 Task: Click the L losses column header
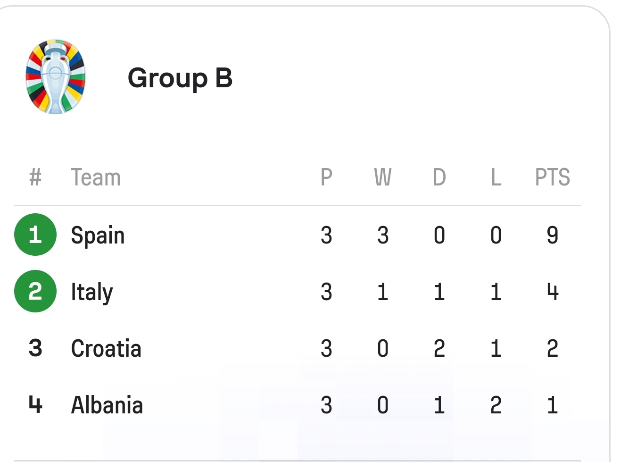(x=496, y=177)
